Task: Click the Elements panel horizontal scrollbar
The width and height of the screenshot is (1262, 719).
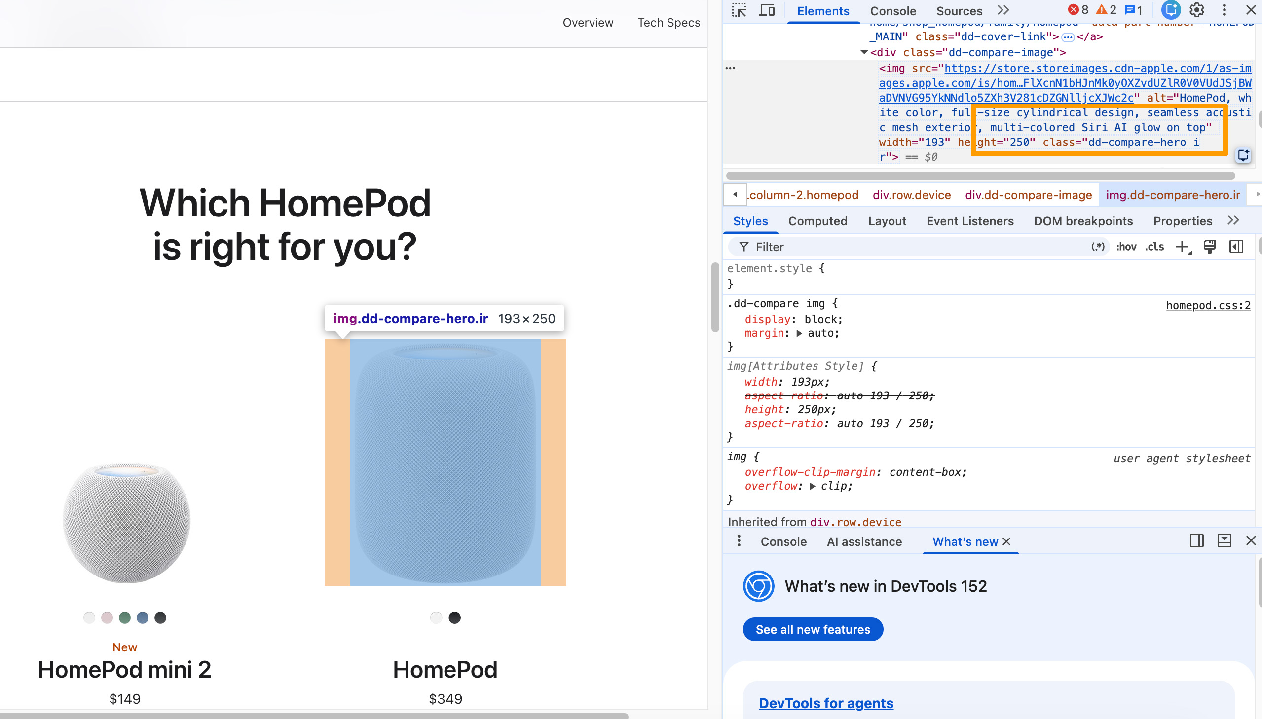Action: pos(980,176)
